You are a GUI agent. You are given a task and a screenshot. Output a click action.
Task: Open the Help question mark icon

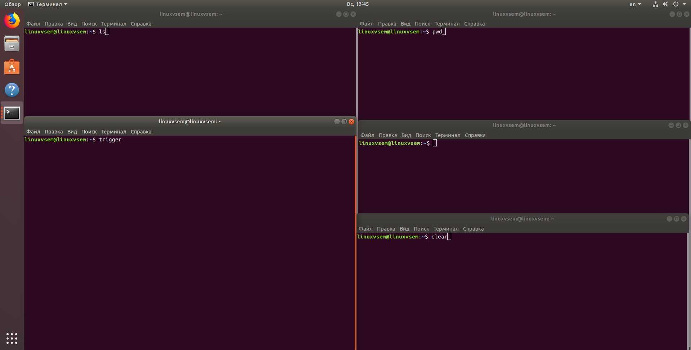[12, 90]
